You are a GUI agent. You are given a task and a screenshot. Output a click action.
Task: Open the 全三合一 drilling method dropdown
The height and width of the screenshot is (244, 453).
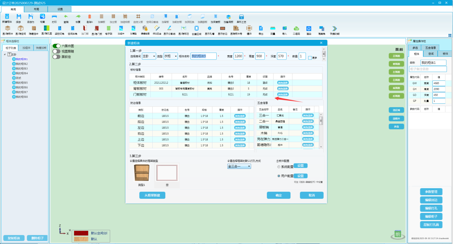tap(239, 166)
